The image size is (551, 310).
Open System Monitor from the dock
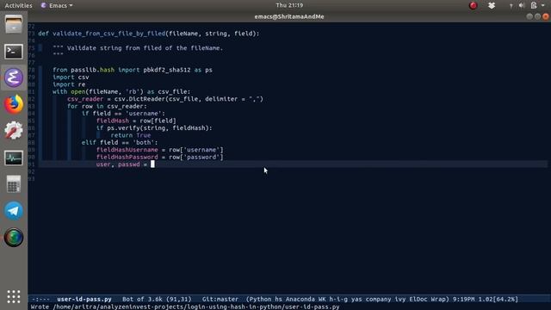pos(14,158)
